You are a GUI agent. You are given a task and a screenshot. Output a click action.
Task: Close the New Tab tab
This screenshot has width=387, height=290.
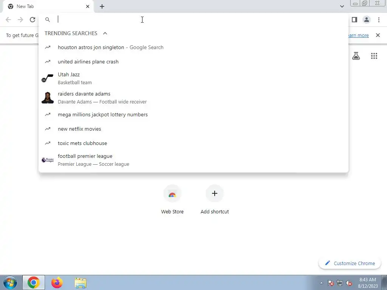pyautogui.click(x=88, y=6)
